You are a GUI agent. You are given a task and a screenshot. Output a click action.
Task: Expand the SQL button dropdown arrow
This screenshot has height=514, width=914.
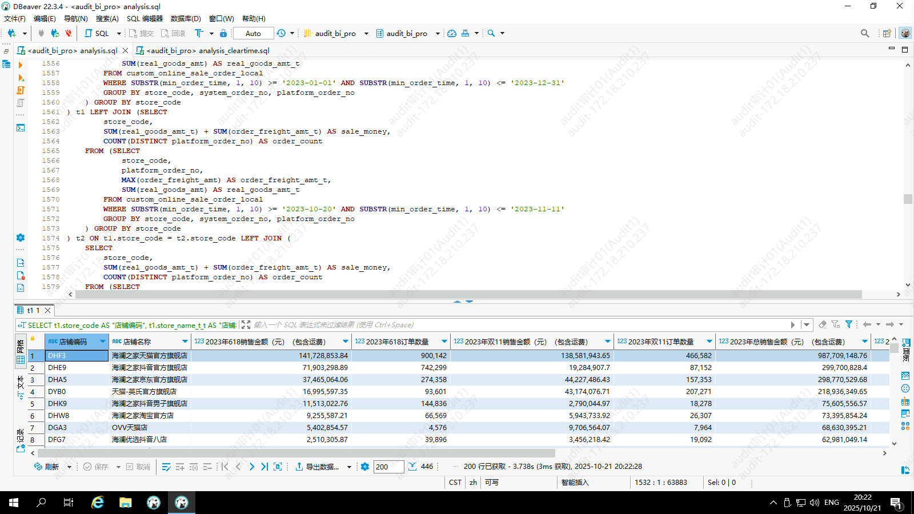119,33
